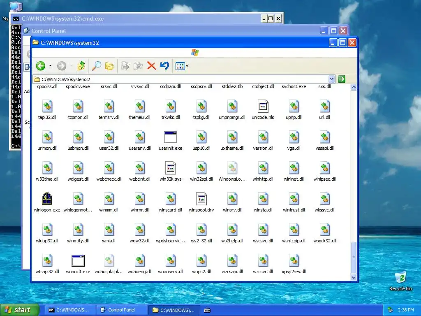Viewport: 421px width, 316px height.
Task: Select the wintrust.dll icon
Action: tap(294, 199)
